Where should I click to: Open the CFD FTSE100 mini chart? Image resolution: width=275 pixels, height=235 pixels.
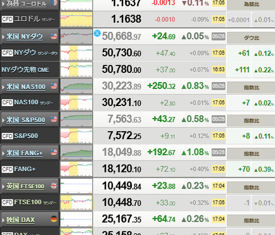(x=76, y=202)
